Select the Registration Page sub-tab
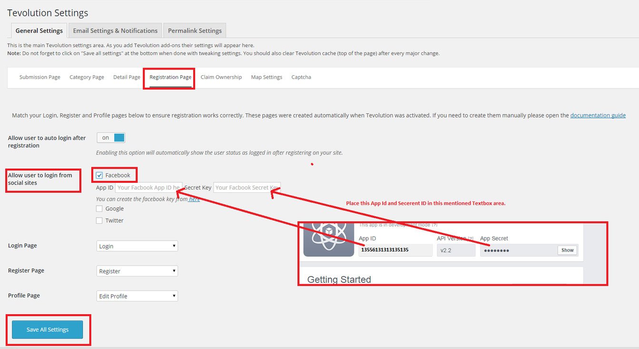This screenshot has width=639, height=349. (x=170, y=77)
